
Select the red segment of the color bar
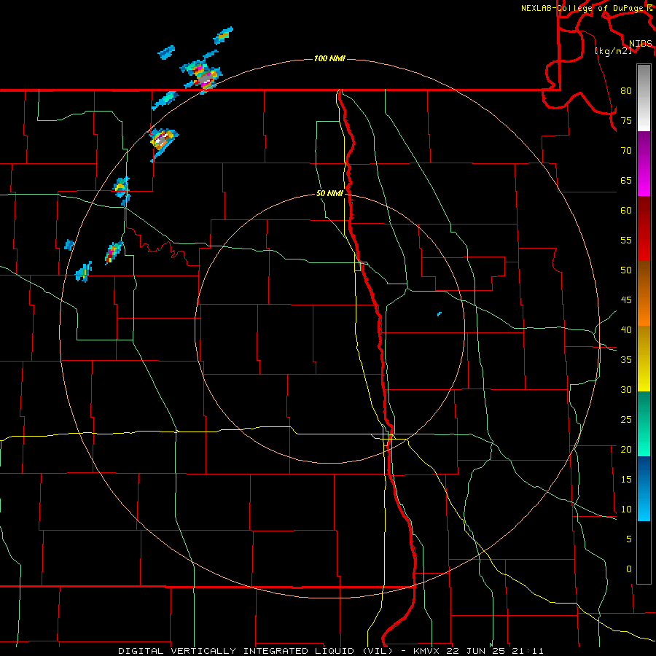pos(644,228)
